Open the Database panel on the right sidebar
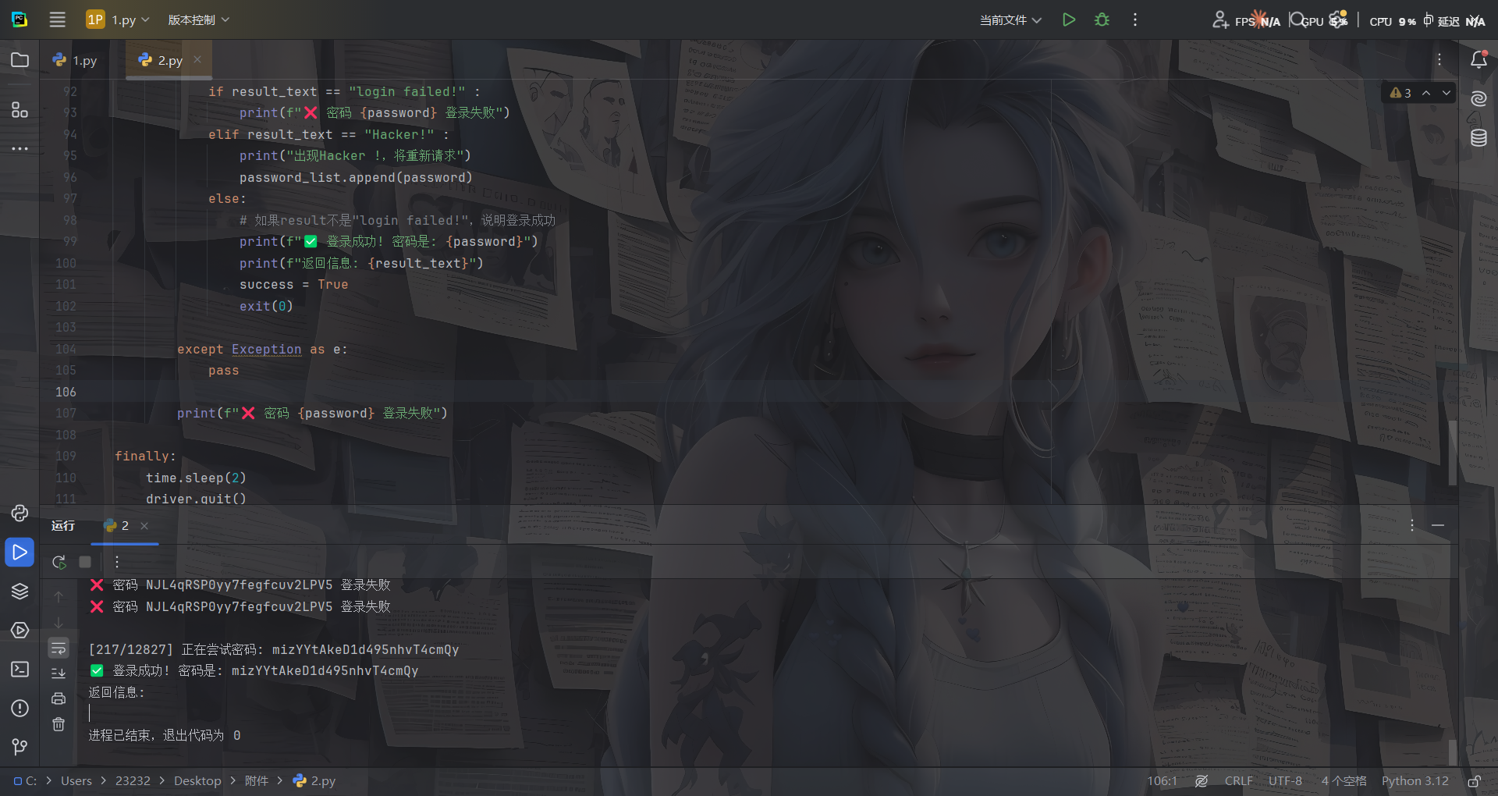The image size is (1498, 796). [1478, 138]
